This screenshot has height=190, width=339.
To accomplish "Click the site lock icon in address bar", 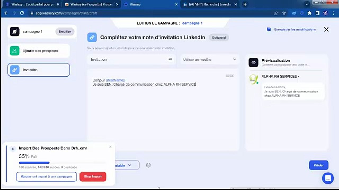I will pos(32,13).
